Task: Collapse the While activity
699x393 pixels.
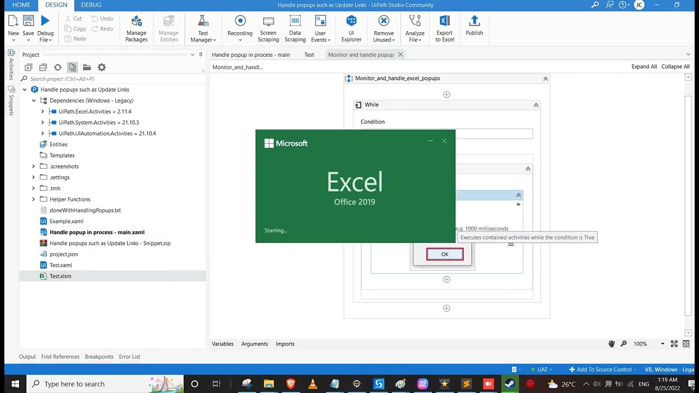Action: (x=536, y=105)
